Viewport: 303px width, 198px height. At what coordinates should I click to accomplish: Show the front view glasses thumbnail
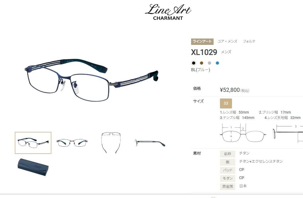(72, 143)
